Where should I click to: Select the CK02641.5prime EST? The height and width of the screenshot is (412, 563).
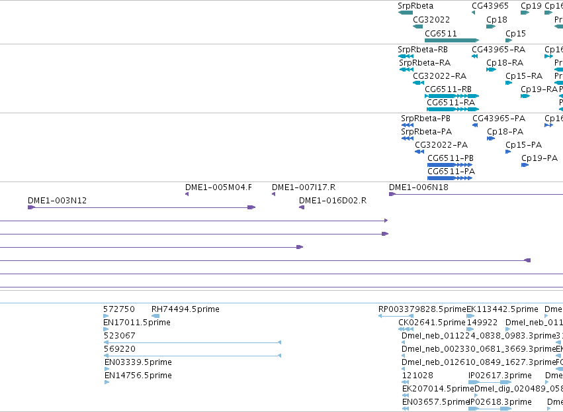pyautogui.click(x=406, y=329)
